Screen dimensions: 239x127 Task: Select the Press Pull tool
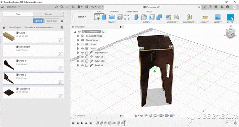136,17
